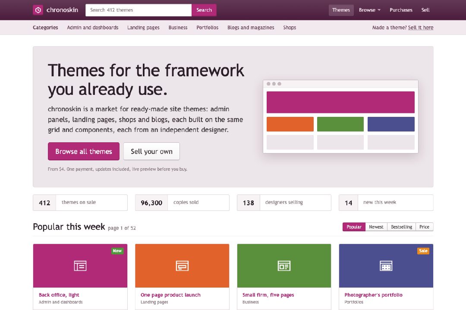Click the Browse all themes button
The height and width of the screenshot is (310, 466).
point(84,151)
